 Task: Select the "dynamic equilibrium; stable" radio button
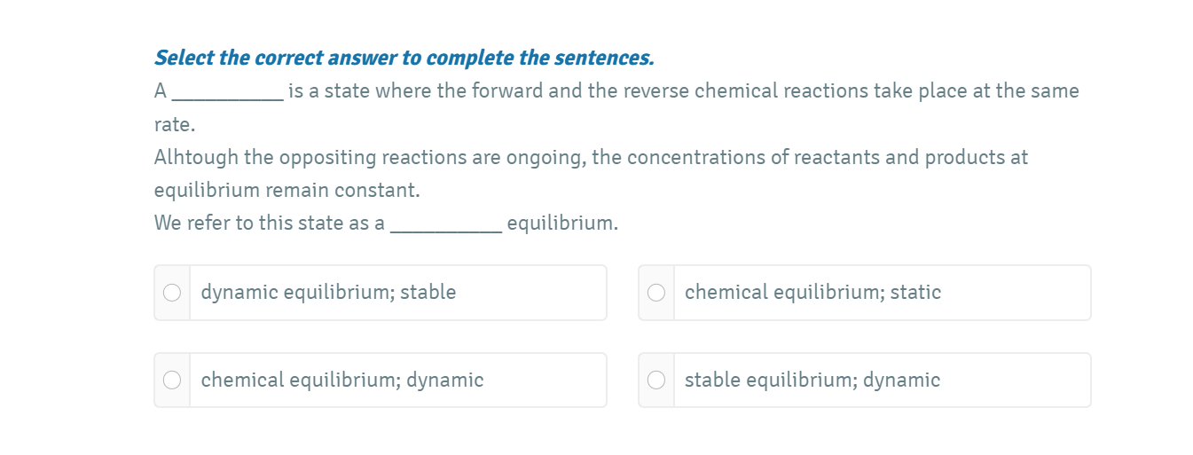pos(172,293)
